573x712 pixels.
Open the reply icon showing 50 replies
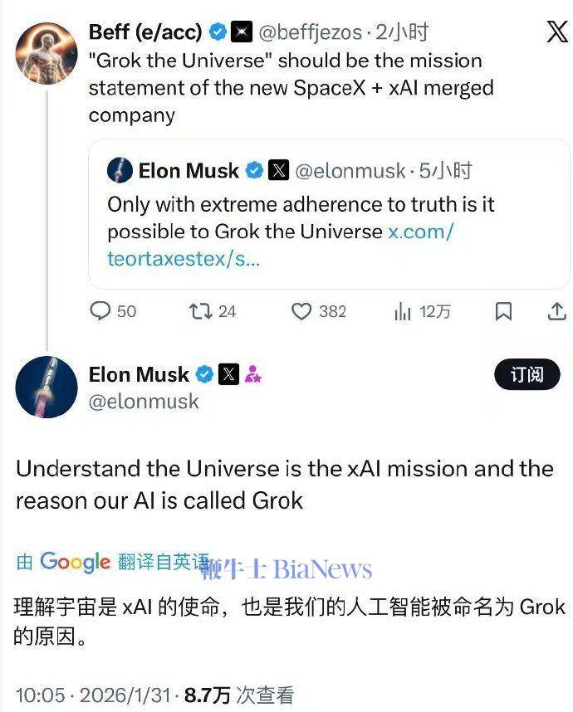point(101,312)
